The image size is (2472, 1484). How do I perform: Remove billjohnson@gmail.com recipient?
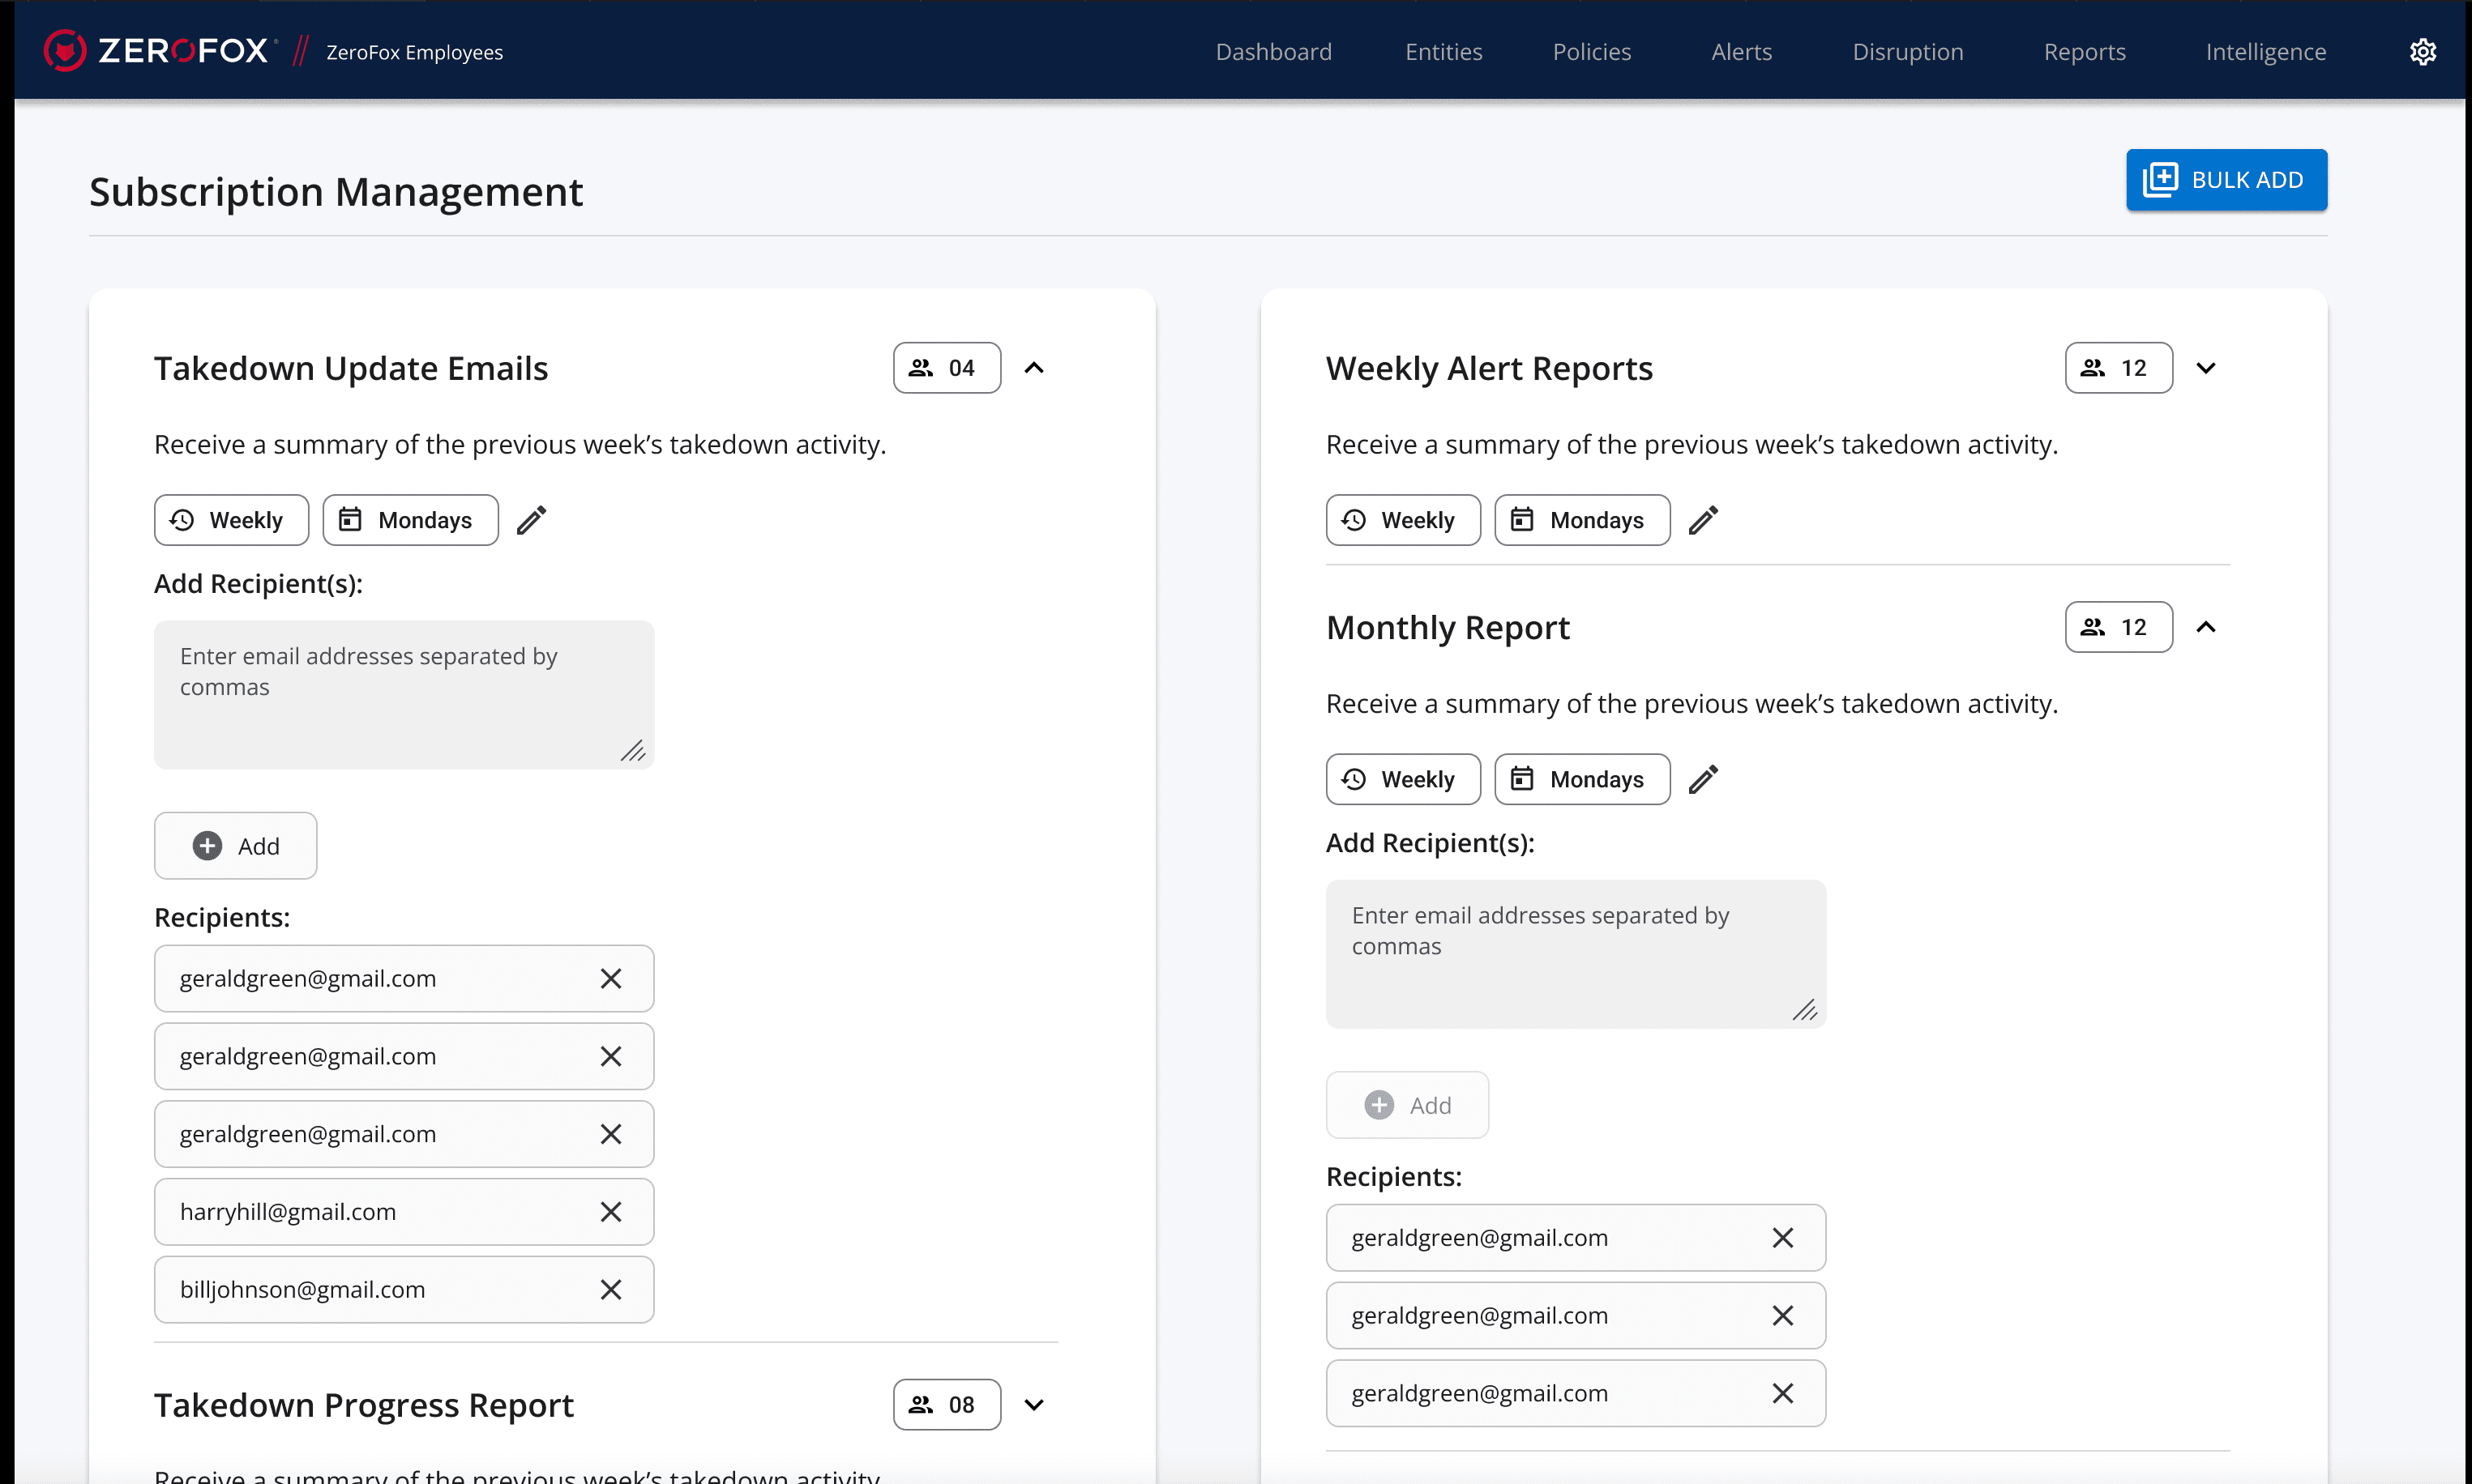pyautogui.click(x=610, y=1290)
